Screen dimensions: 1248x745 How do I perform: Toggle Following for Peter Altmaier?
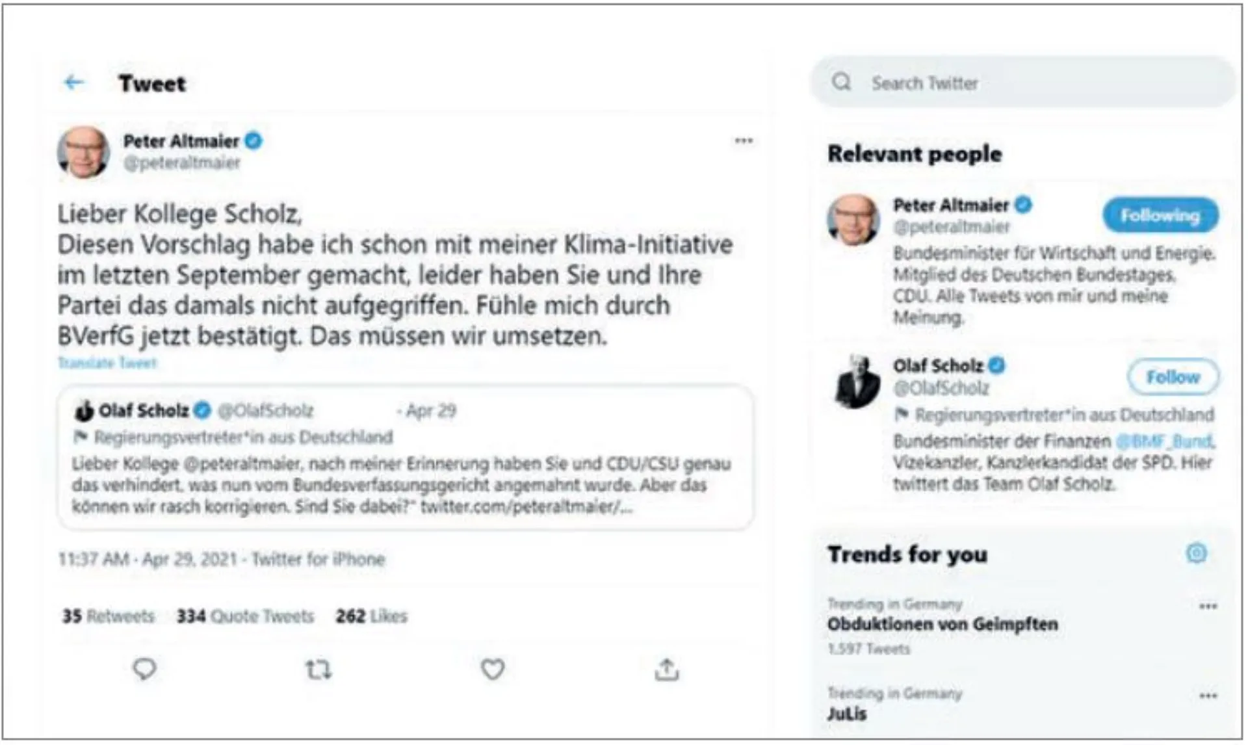pos(1160,216)
